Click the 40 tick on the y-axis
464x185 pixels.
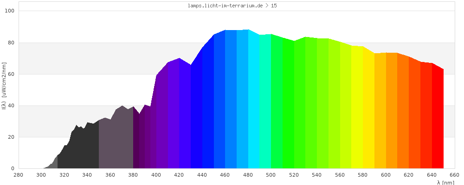click(11, 105)
